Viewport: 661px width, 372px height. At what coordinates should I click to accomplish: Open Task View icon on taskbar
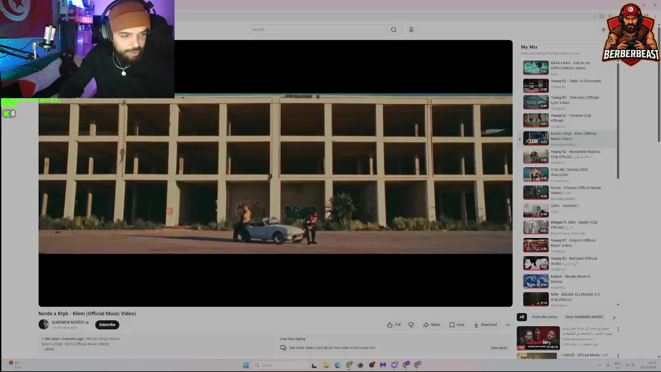pos(314,365)
